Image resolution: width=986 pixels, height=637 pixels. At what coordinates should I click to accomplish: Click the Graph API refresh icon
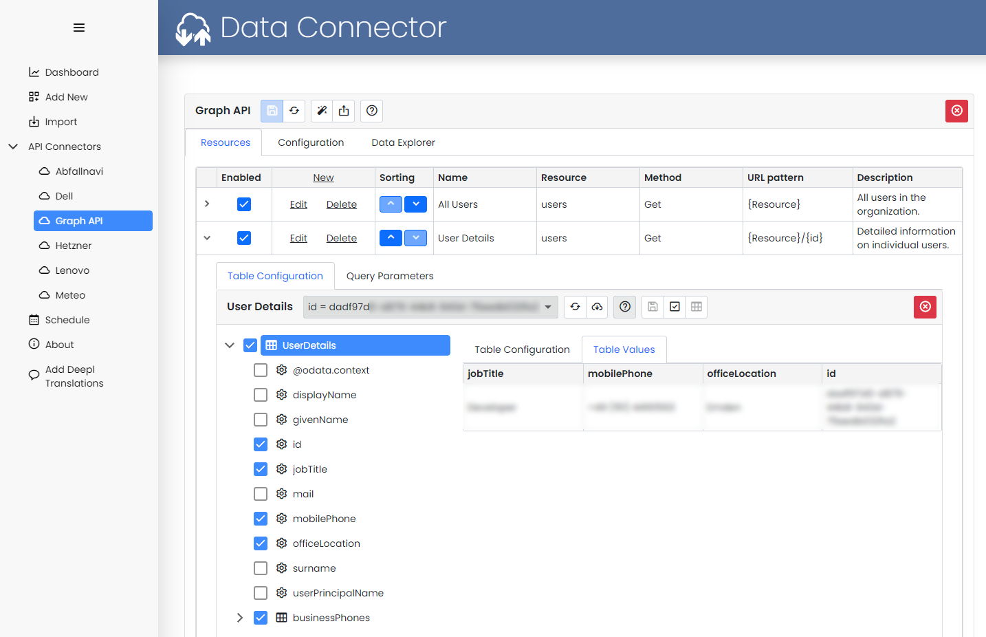tap(294, 111)
